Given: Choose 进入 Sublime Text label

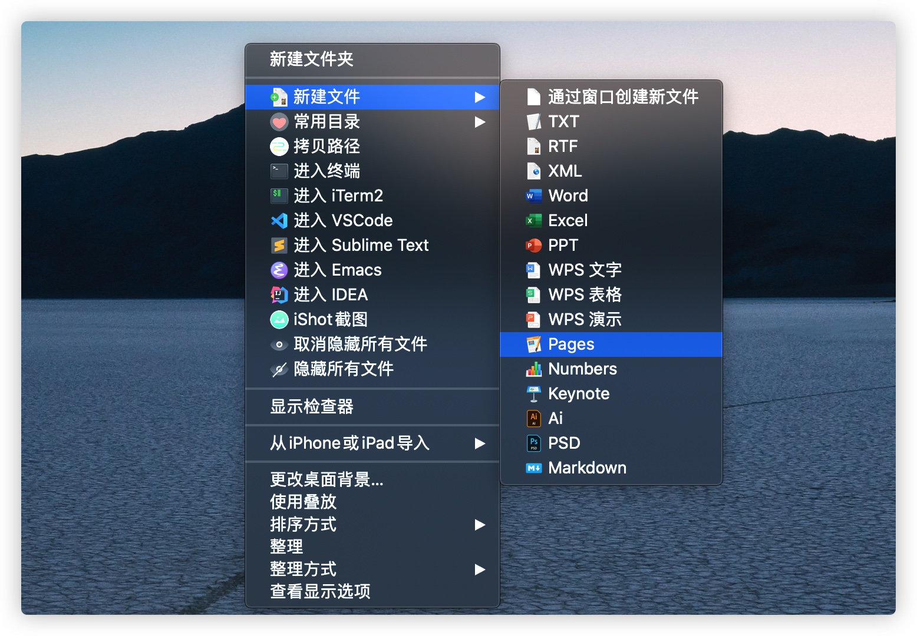Looking at the screenshot, I should click(361, 246).
